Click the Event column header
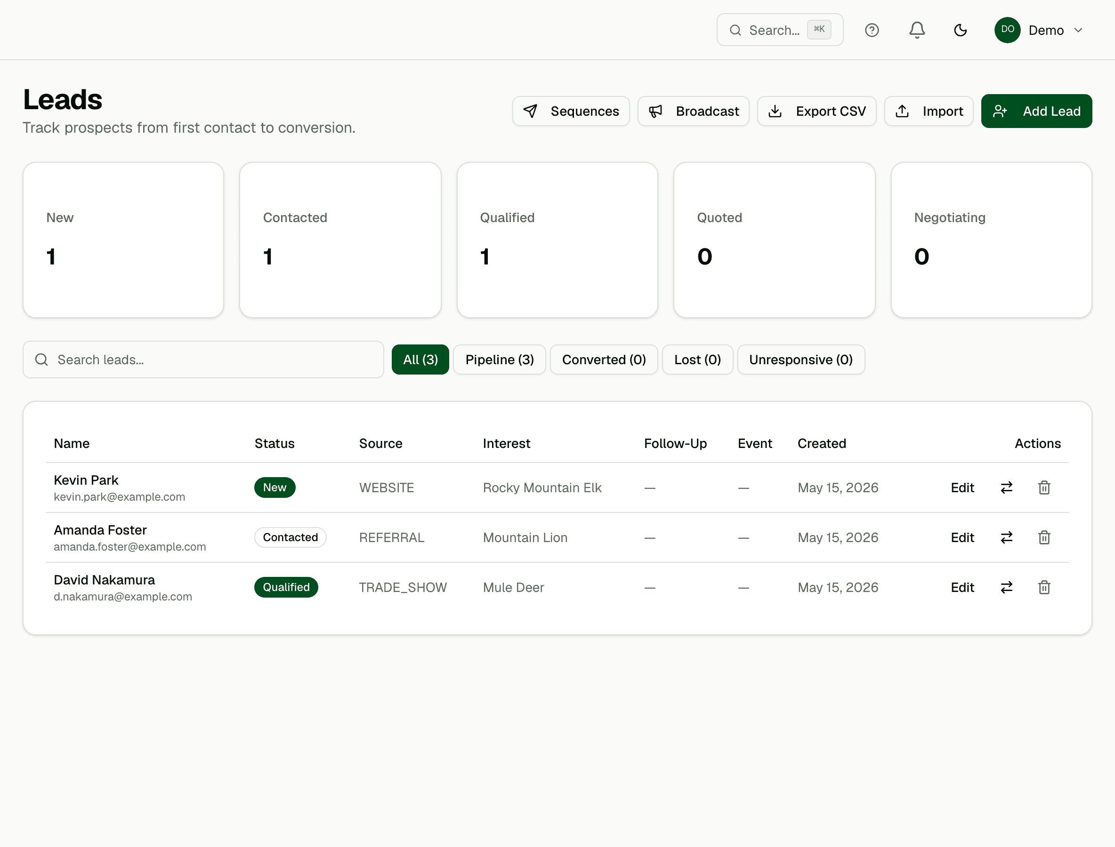The width and height of the screenshot is (1115, 847). coord(755,443)
